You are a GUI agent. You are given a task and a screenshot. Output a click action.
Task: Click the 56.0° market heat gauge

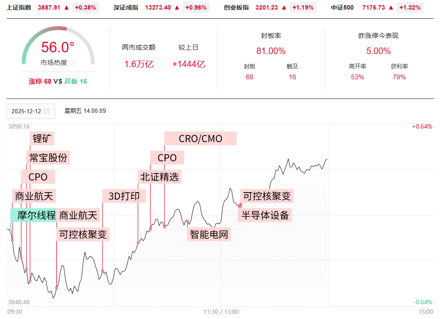point(58,47)
